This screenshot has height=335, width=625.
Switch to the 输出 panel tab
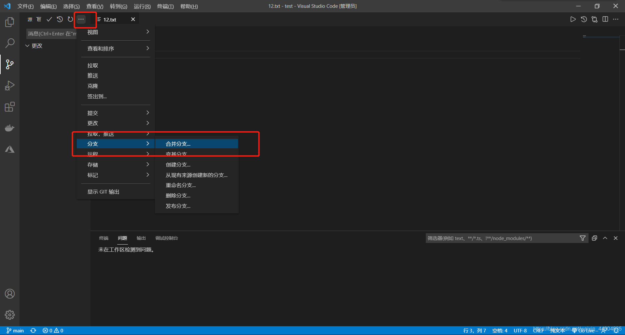tap(141, 238)
